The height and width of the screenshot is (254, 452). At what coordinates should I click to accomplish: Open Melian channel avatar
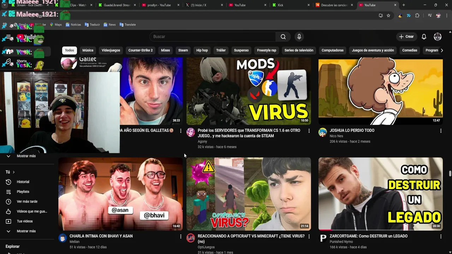[x=63, y=238]
